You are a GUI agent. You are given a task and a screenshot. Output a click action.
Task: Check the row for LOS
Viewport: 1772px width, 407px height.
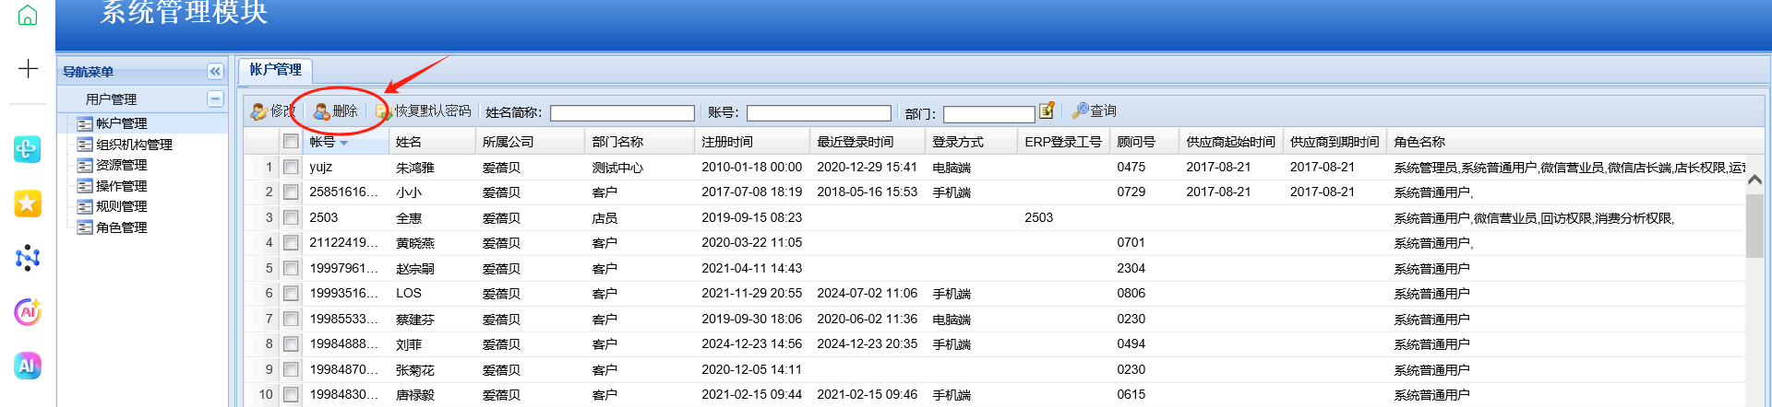tap(291, 293)
